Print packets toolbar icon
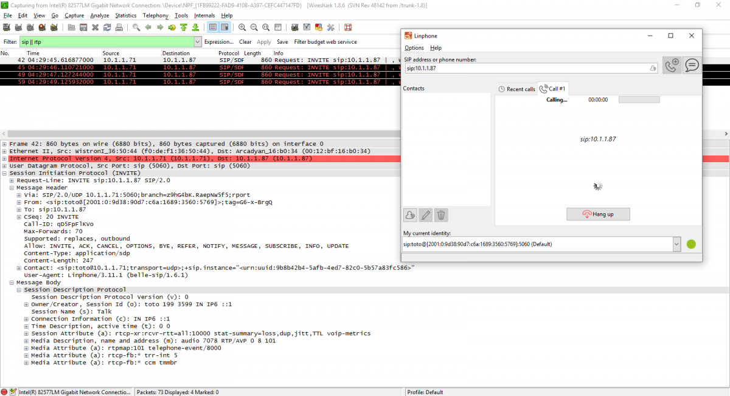The width and height of the screenshot is (730, 396). (119, 27)
